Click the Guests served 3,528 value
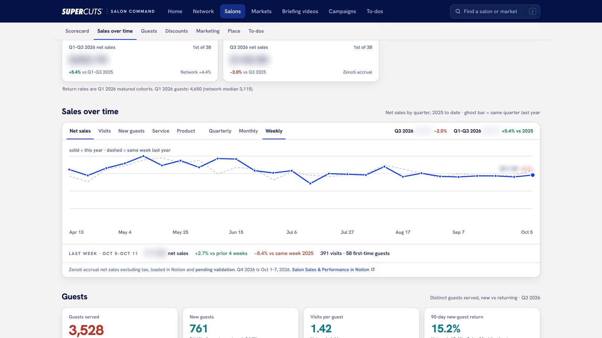This screenshot has height=338, width=602. point(86,330)
